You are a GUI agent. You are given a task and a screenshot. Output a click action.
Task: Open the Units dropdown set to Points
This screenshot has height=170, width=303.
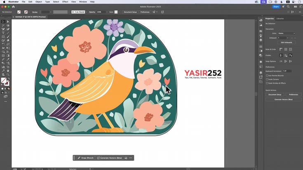(x=287, y=33)
